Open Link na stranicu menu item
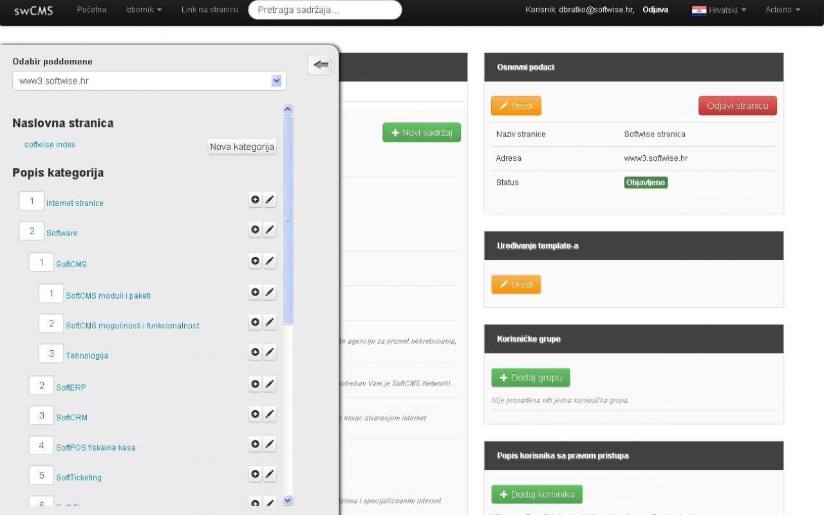This screenshot has width=824, height=515. (210, 10)
